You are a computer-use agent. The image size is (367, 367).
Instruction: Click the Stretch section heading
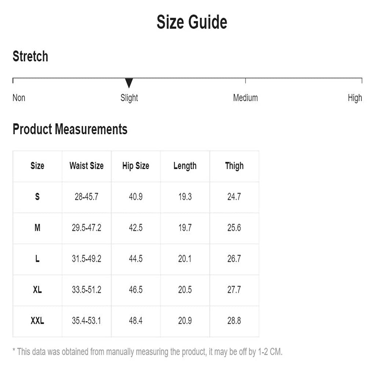[30, 56]
